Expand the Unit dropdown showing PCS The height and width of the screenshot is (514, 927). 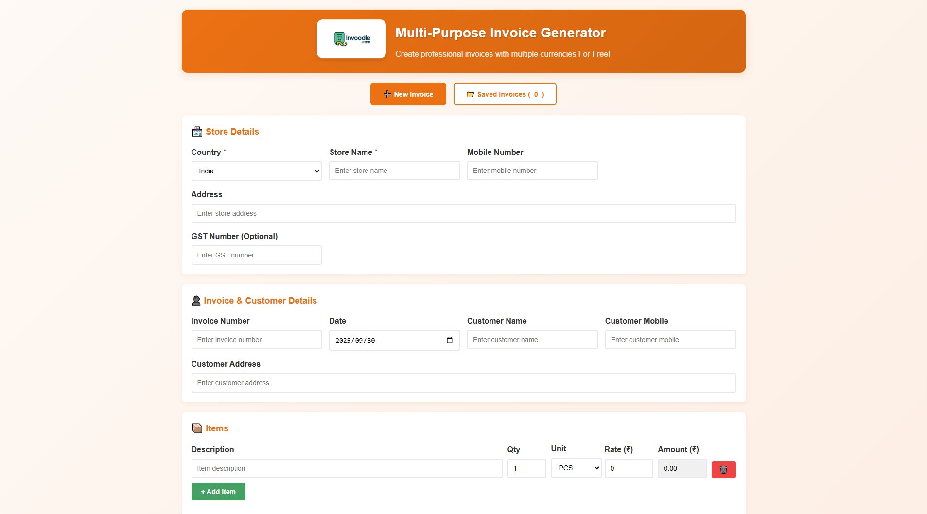pos(576,468)
